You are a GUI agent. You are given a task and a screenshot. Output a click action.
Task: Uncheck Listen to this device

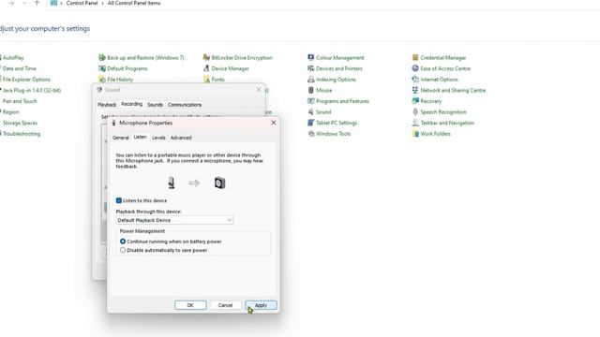(x=119, y=200)
